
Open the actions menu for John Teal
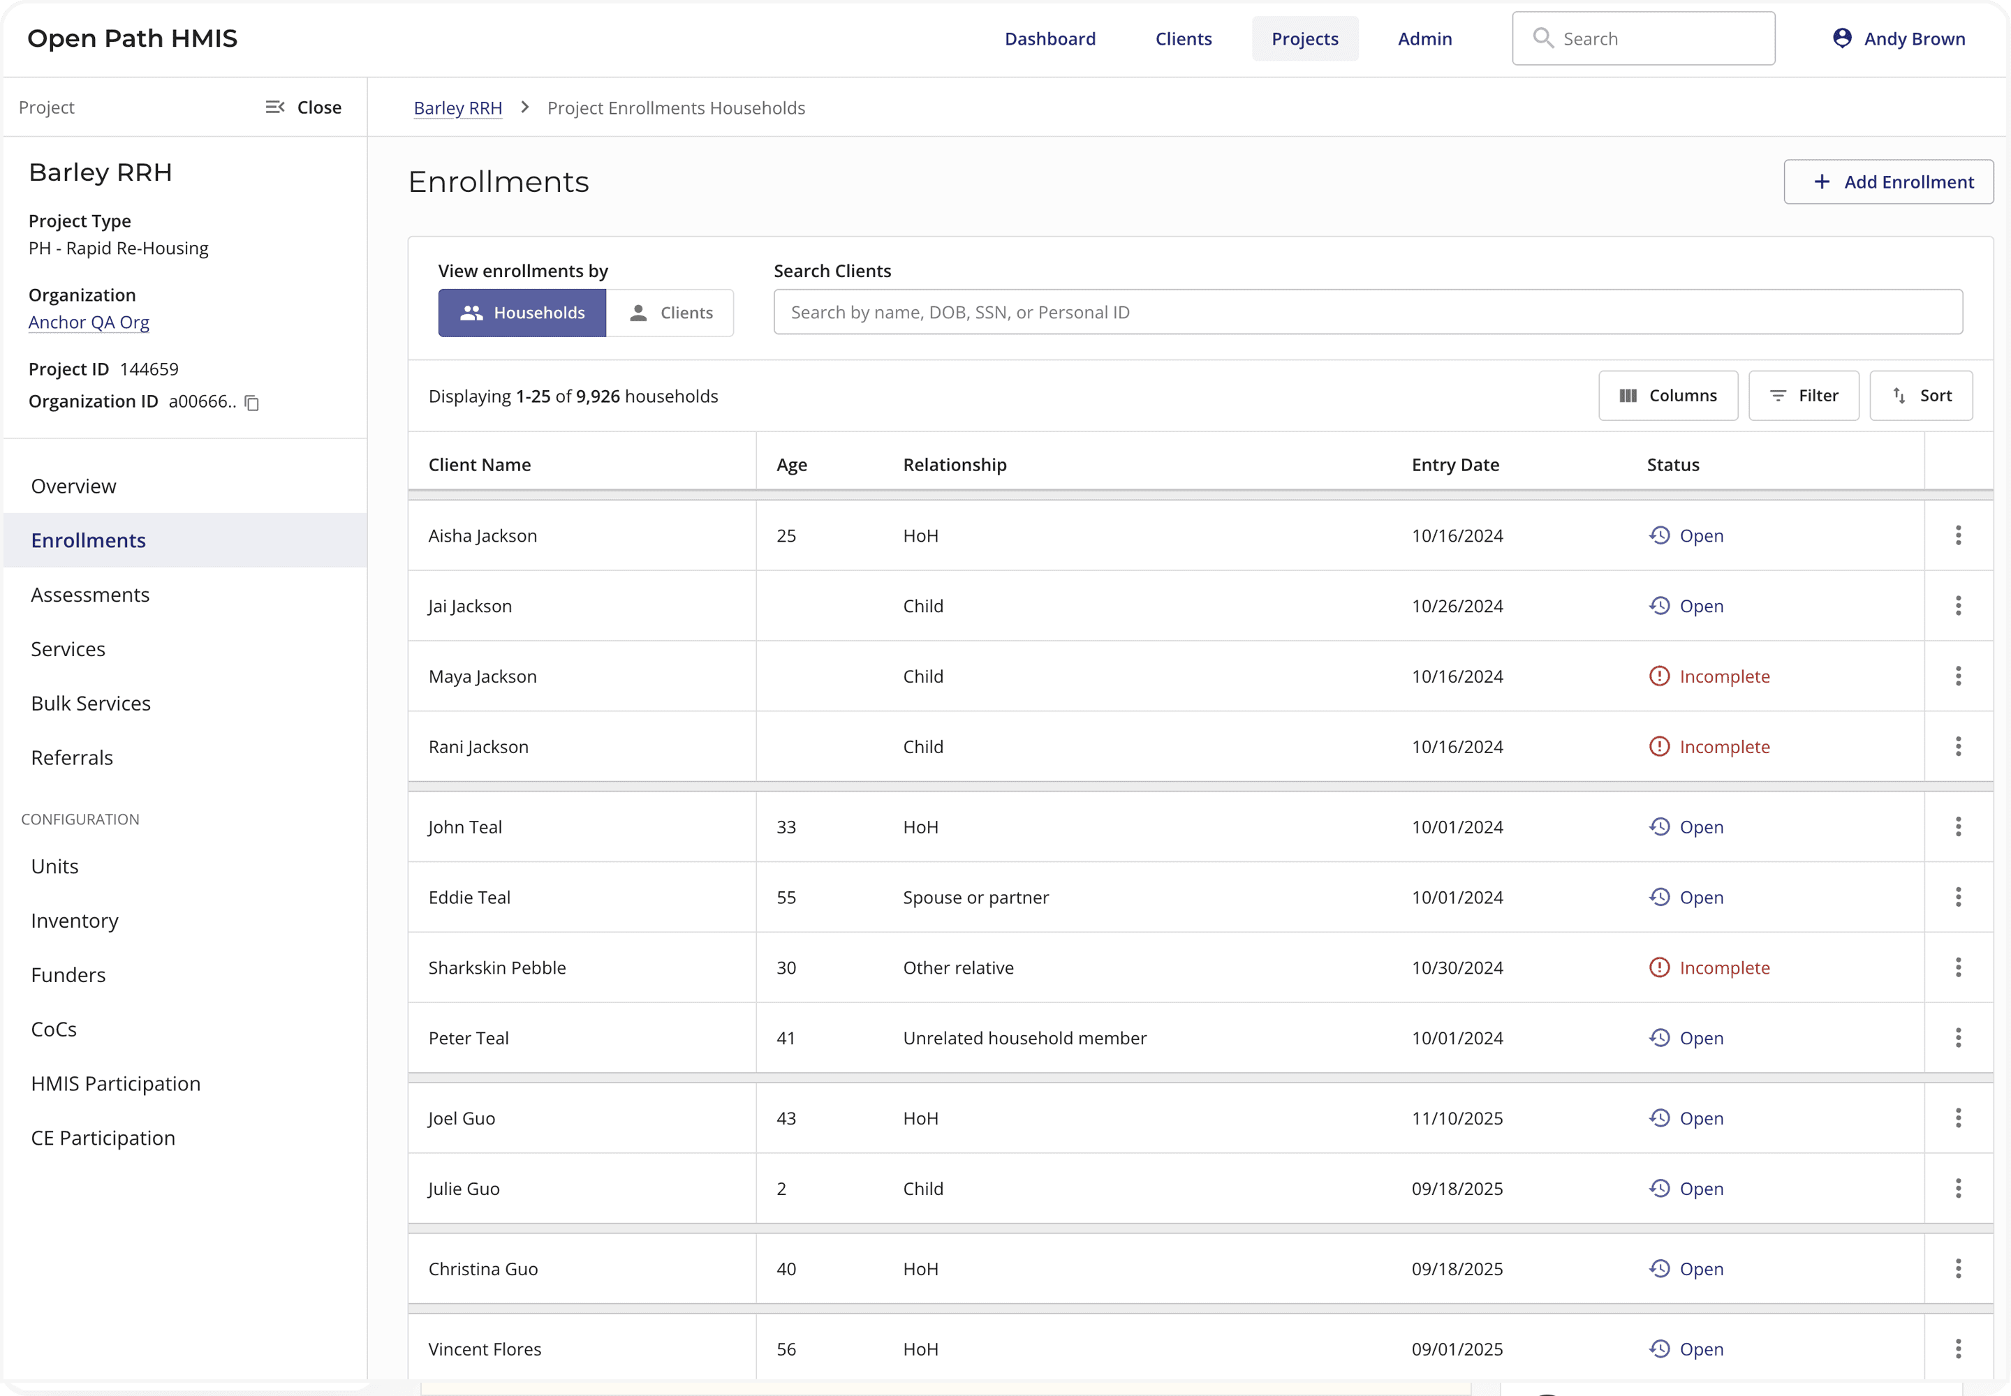click(x=1958, y=826)
